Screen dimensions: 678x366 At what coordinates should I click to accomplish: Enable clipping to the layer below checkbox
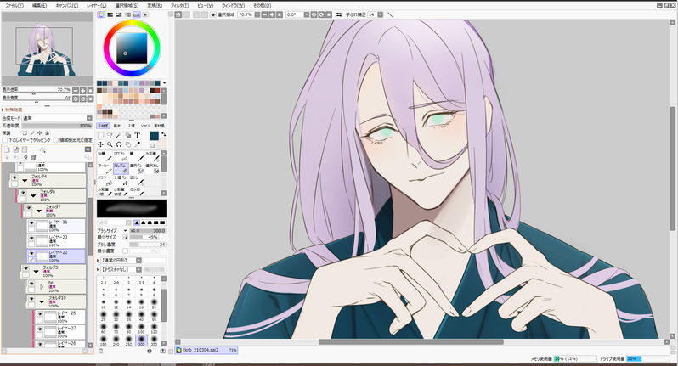(x=5, y=140)
